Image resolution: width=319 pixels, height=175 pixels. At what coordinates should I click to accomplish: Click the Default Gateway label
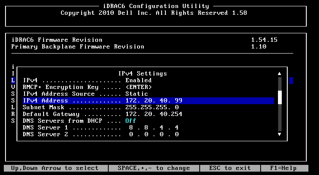(x=51, y=114)
